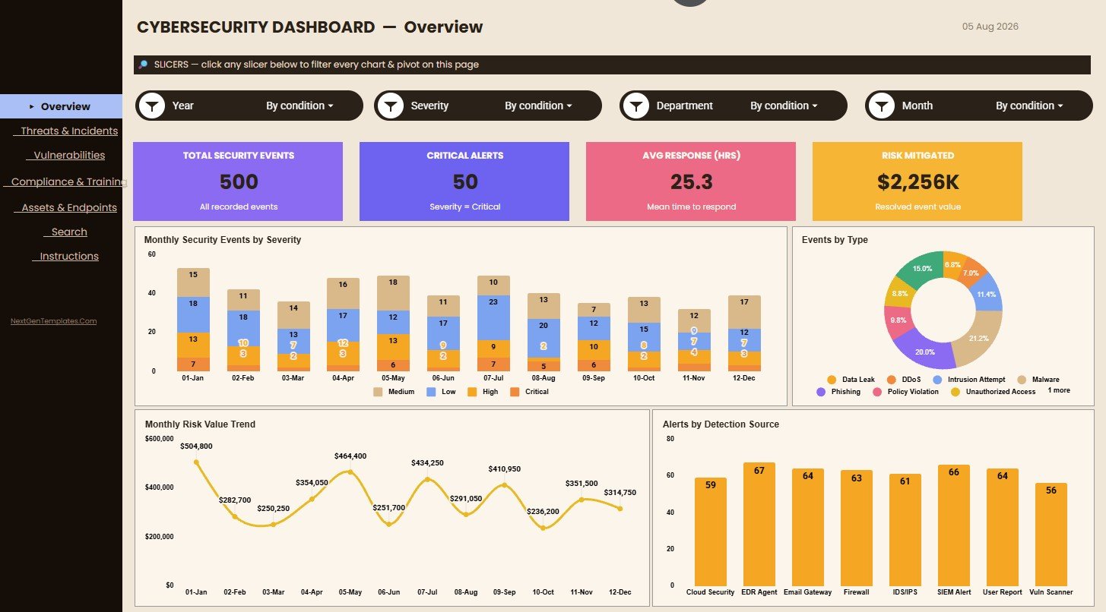The width and height of the screenshot is (1106, 612).
Task: Click the 07-Jul Low segment labeled 23
Action: [493, 317]
